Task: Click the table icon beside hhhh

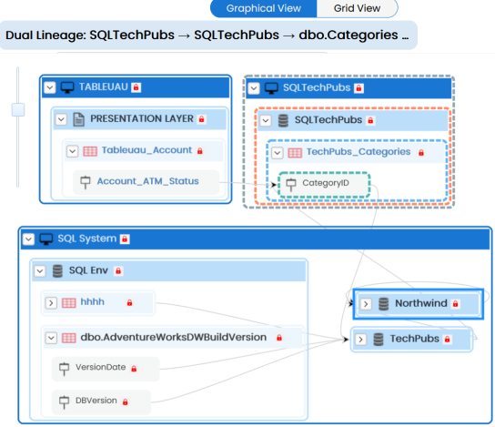Action: tap(69, 303)
